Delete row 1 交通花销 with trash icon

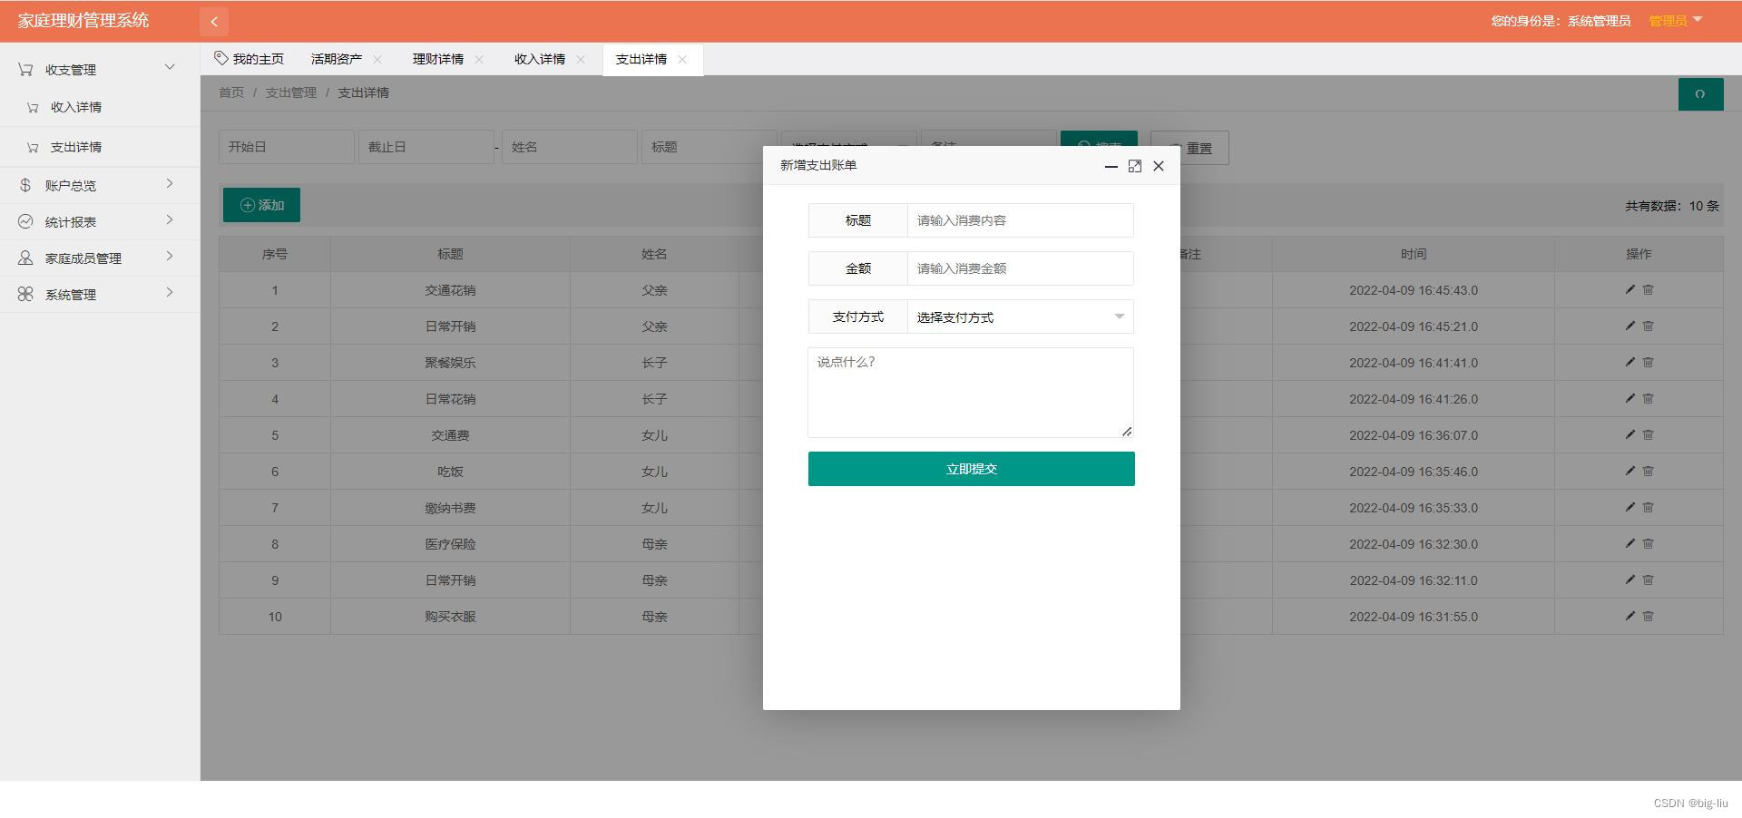pyautogui.click(x=1649, y=289)
